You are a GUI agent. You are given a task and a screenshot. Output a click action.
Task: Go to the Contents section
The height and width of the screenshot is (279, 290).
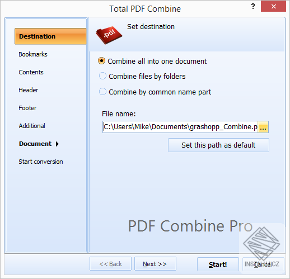tap(31, 72)
